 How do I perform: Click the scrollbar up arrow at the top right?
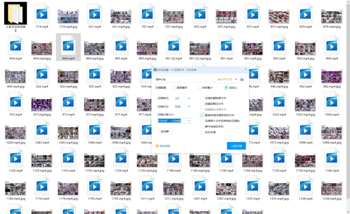(x=348, y=2)
